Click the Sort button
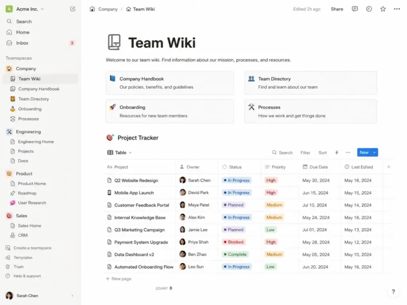 point(322,152)
